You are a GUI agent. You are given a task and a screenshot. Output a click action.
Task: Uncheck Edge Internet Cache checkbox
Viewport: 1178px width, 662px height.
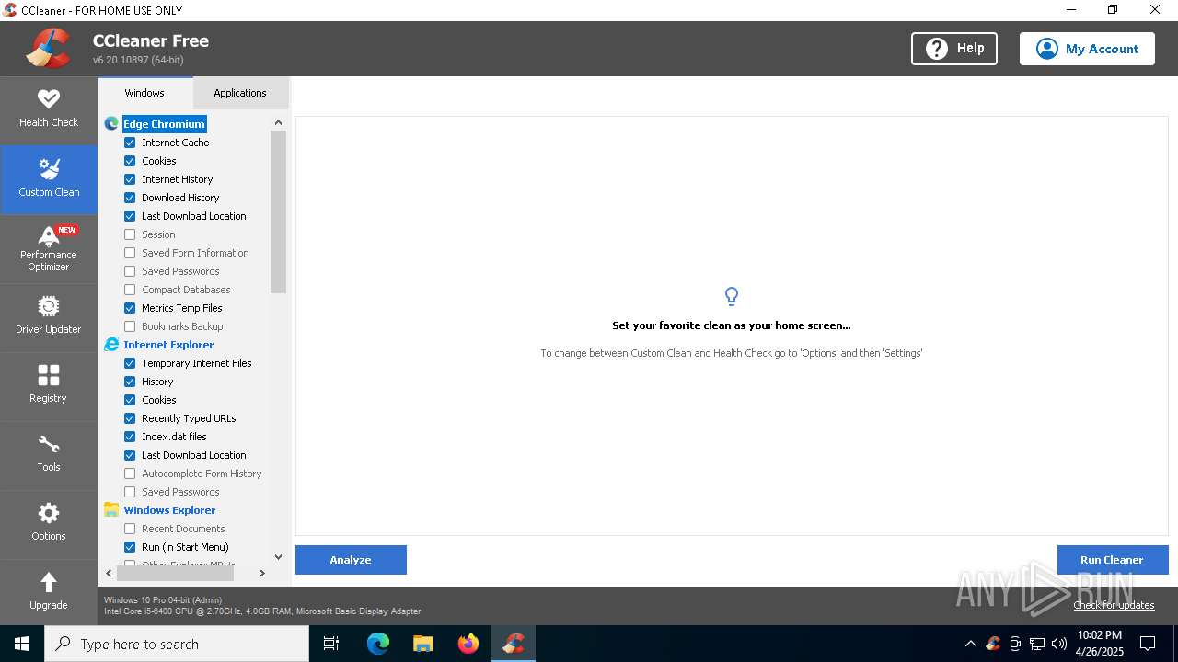130,143
